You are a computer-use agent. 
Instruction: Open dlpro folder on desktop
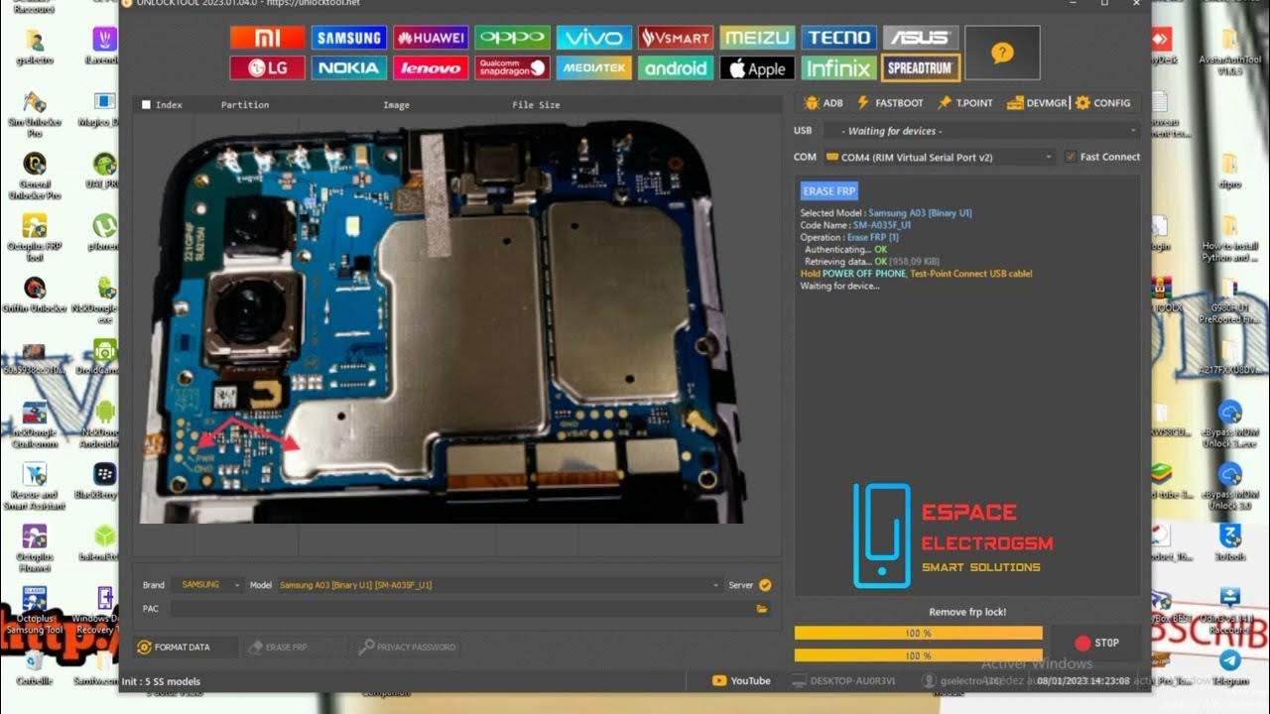point(1229,171)
